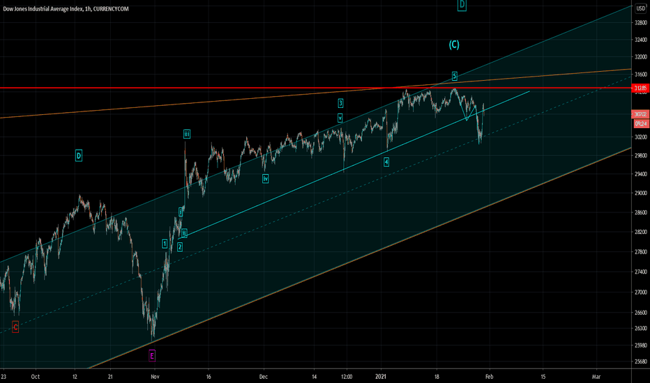Viewport: 650px width, 383px height.
Task: Click the 2021 label on time axis
Action: pos(381,376)
